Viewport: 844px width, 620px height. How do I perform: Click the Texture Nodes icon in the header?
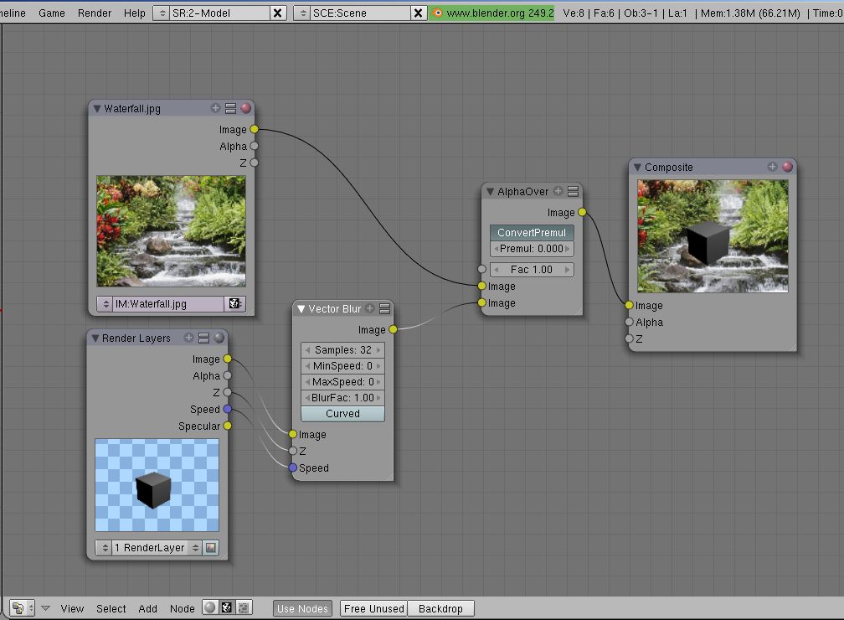coord(243,608)
